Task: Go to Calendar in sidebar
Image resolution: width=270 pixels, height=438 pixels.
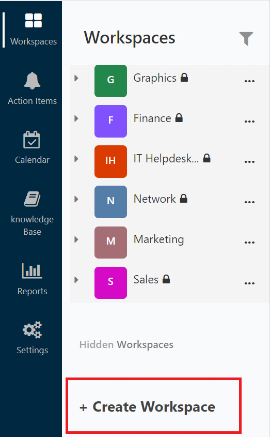Action: point(32,147)
